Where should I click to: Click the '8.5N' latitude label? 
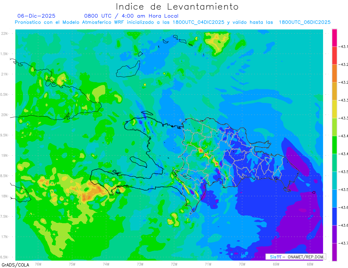4,176
